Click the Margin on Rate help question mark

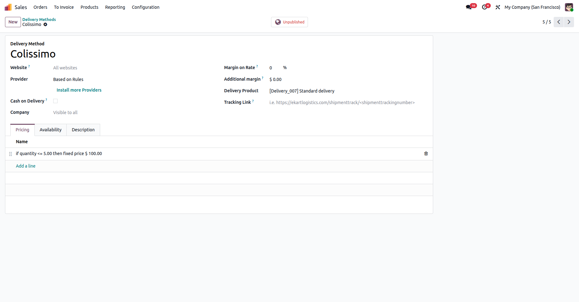[x=257, y=66]
